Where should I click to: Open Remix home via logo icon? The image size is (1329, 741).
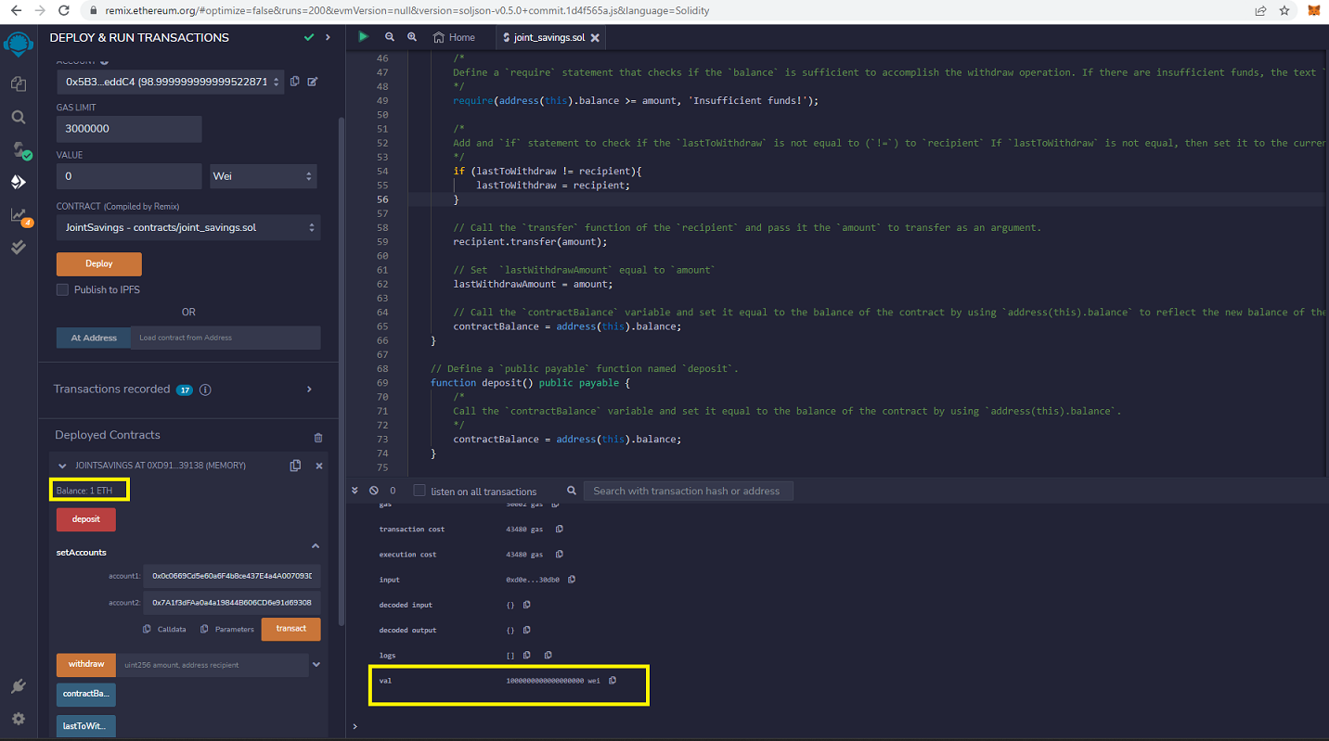click(x=18, y=45)
